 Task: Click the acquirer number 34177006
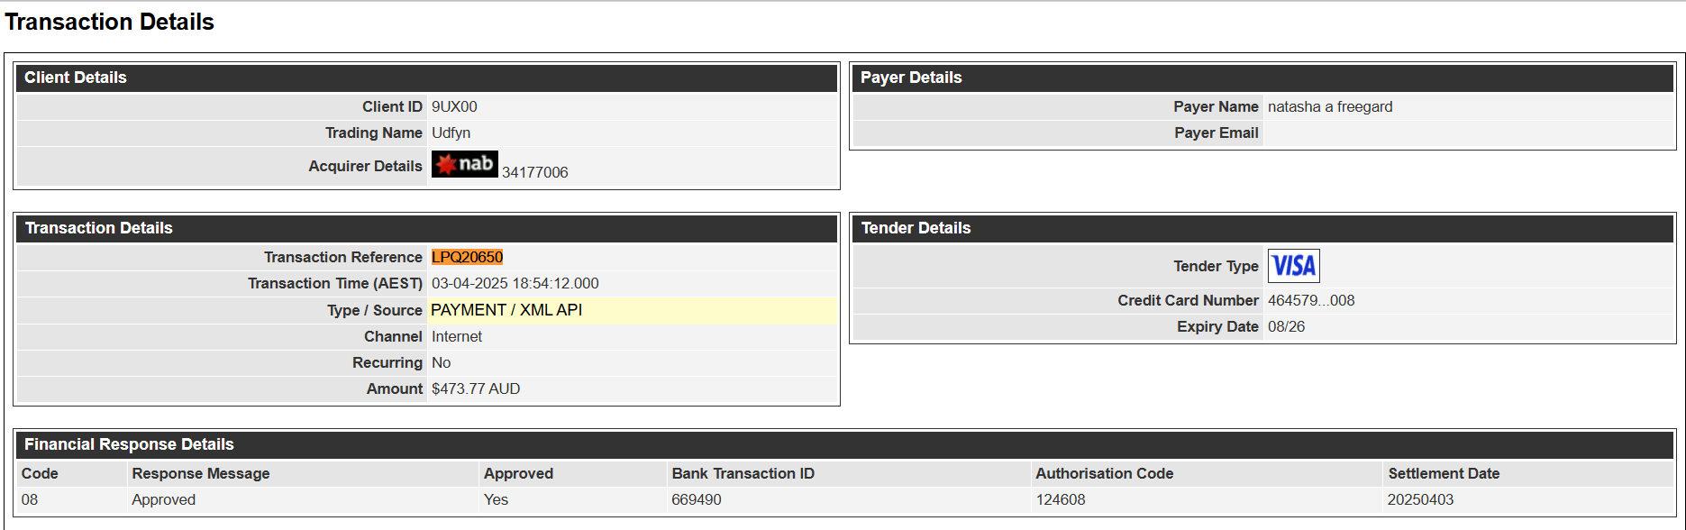click(x=535, y=172)
